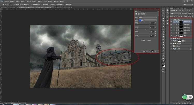Viewport: 194px width, 105px height.
Task: Select the Relative radio button
Action: tap(141, 41)
